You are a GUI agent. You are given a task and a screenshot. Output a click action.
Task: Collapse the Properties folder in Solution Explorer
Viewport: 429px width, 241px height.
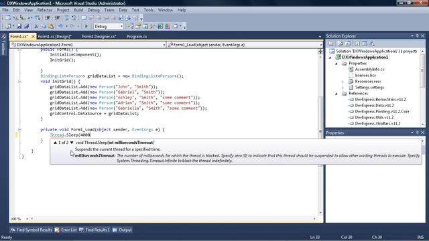point(336,64)
